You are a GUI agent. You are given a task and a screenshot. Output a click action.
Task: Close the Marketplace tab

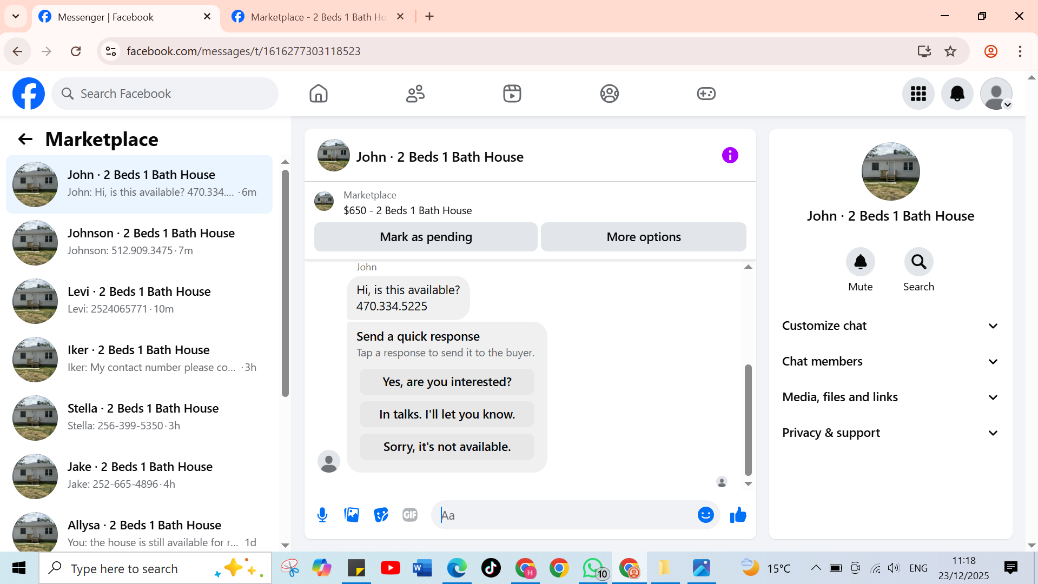coord(400,17)
